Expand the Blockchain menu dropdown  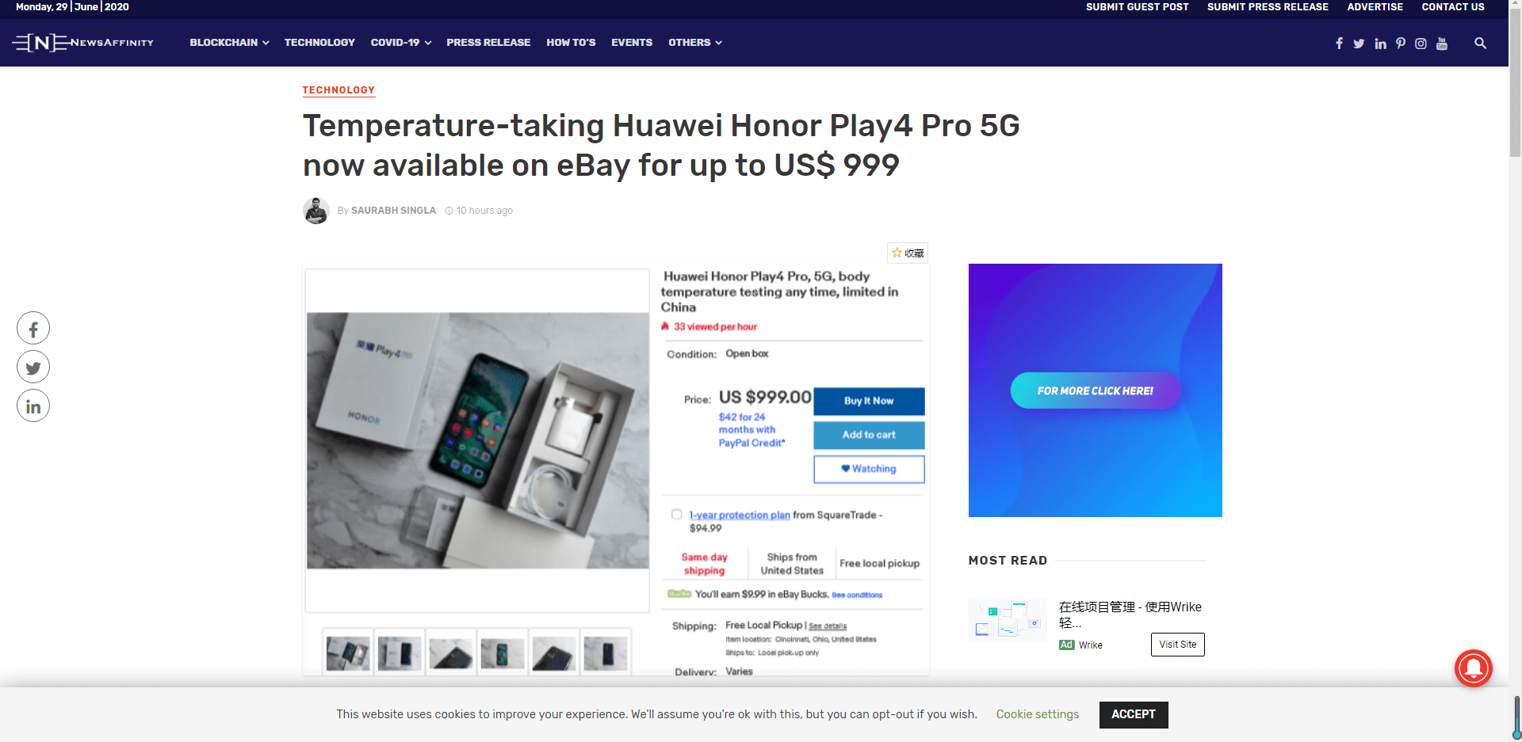(x=229, y=43)
